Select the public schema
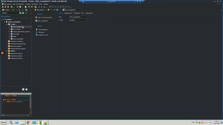This screenshot has width=223, height=125. tap(15, 36)
